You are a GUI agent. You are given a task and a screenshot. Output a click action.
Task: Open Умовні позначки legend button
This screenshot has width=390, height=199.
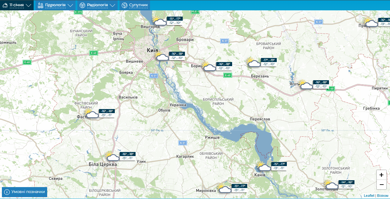(25, 192)
